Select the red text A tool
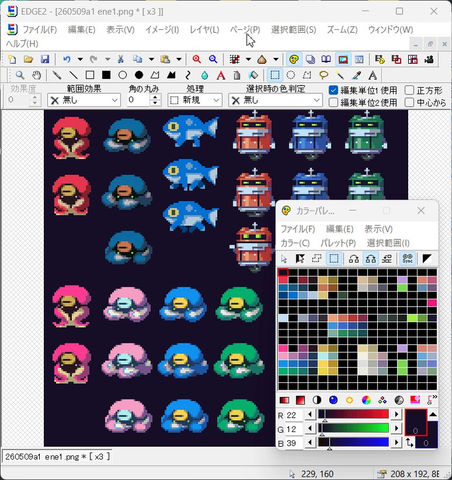 [x=221, y=75]
